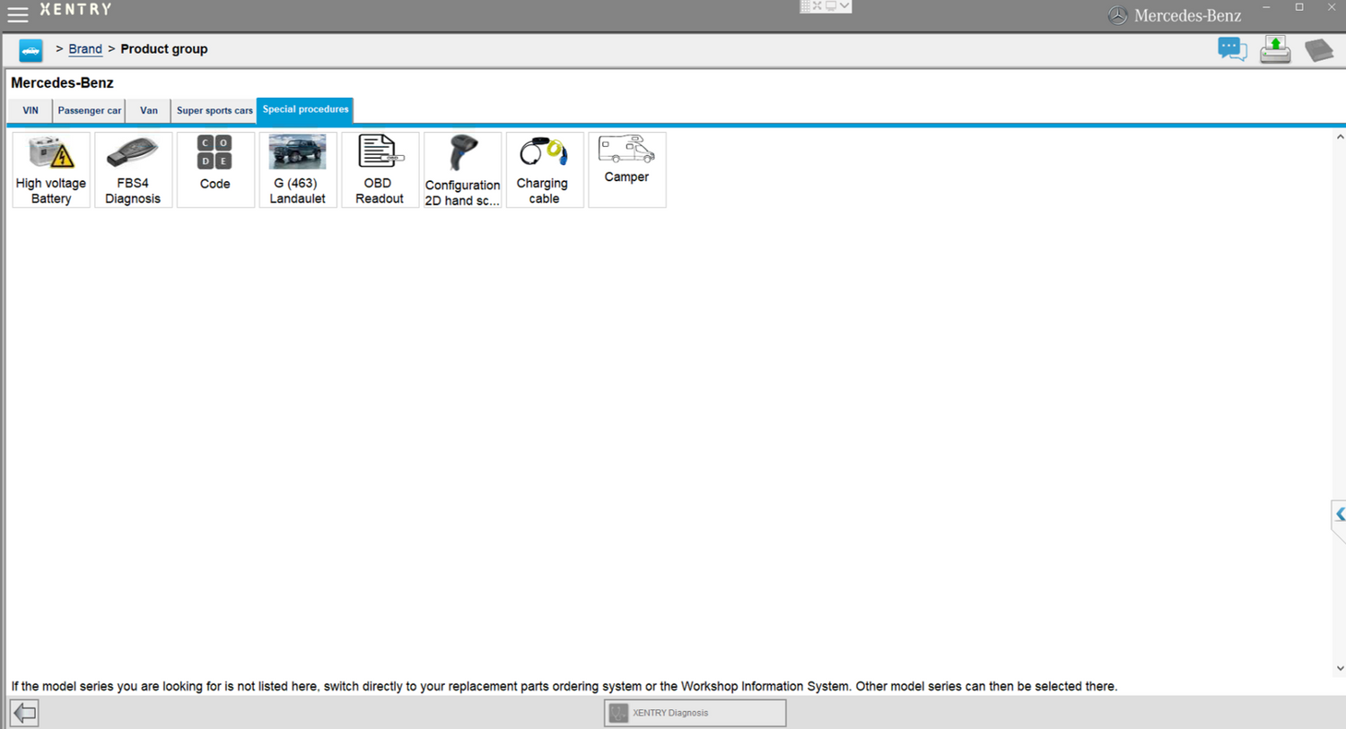Switch to the Van tab
This screenshot has height=729, width=1346.
[149, 110]
